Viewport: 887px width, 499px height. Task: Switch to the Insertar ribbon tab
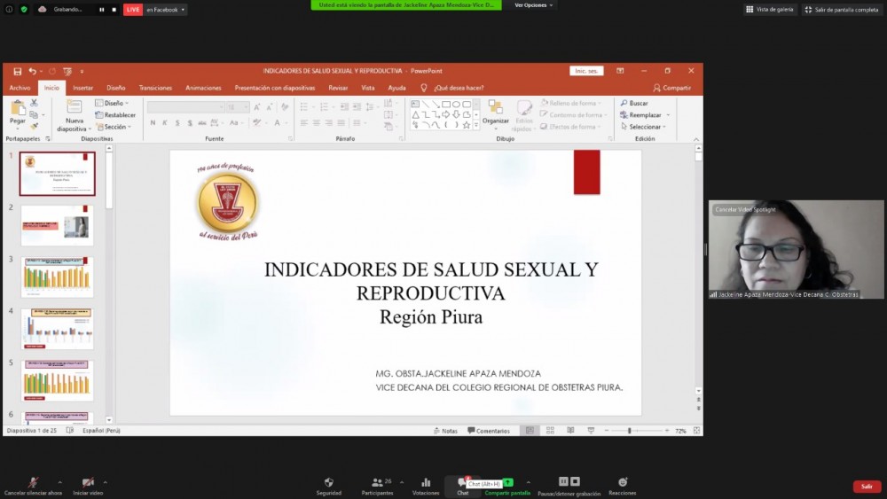pos(82,88)
